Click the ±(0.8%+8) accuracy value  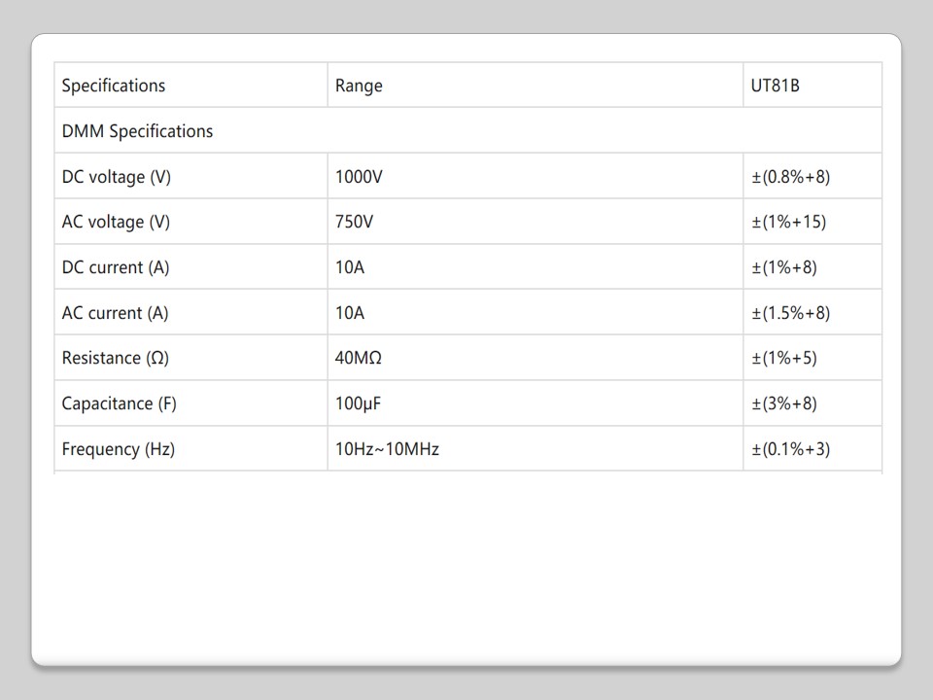coord(790,177)
